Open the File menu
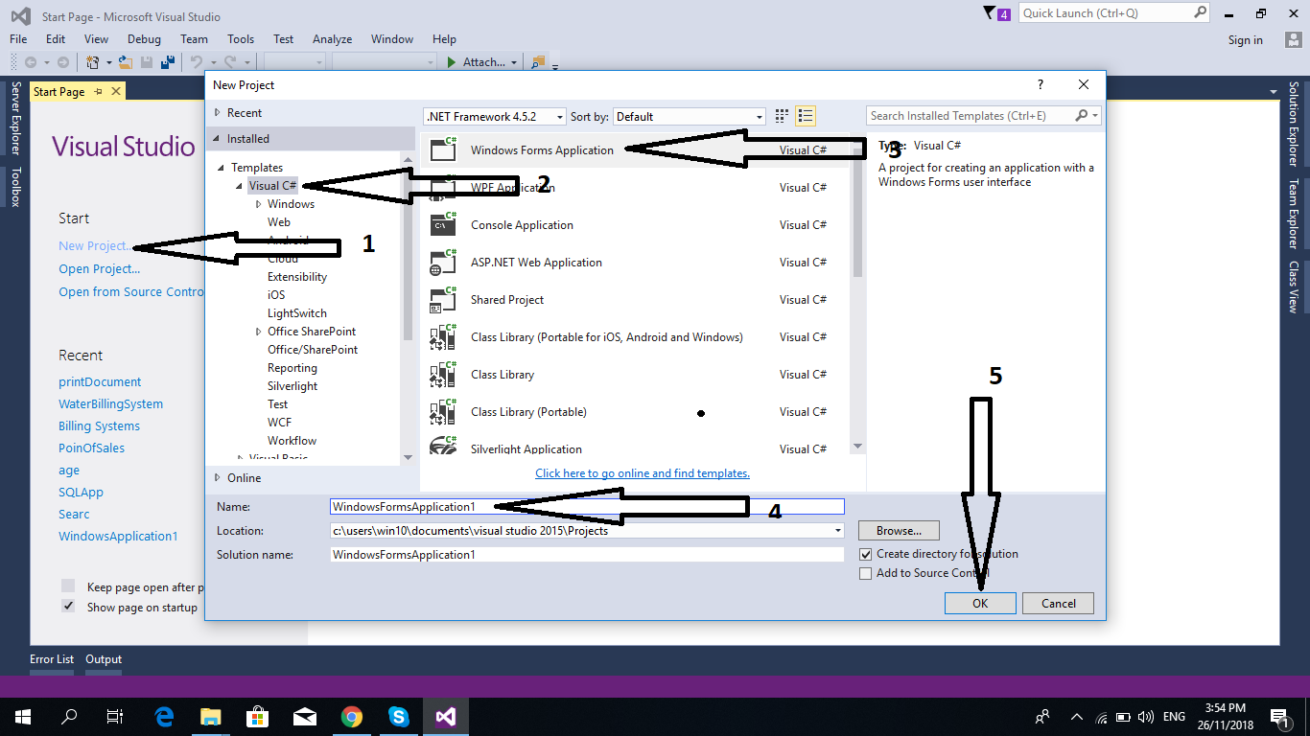Image resolution: width=1310 pixels, height=736 pixels. (x=18, y=39)
